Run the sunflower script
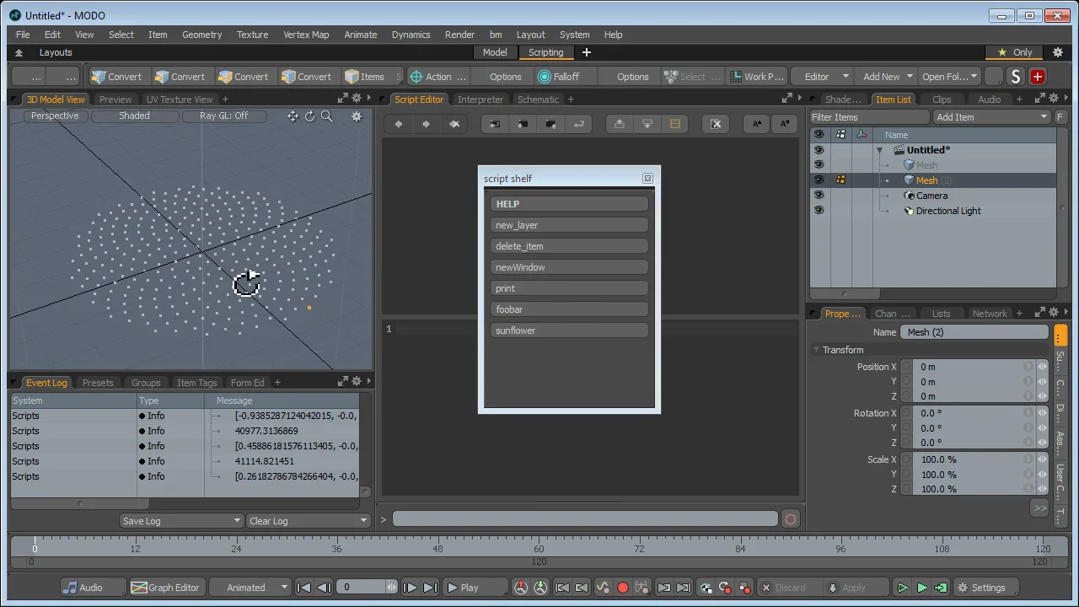This screenshot has height=607, width=1079. (x=569, y=330)
